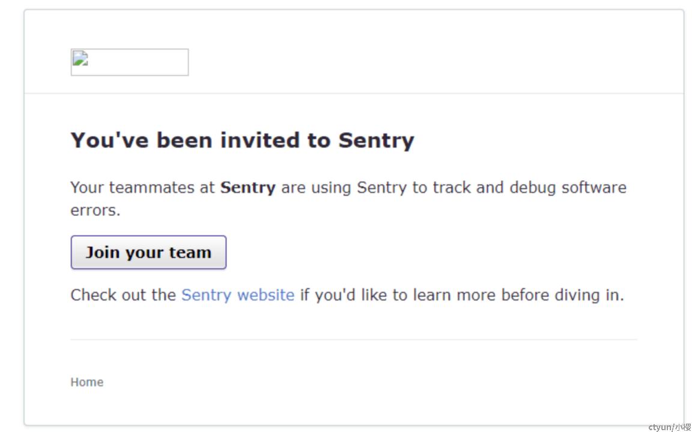Click the bold "Sentry" after "teammates at"

pyautogui.click(x=248, y=188)
